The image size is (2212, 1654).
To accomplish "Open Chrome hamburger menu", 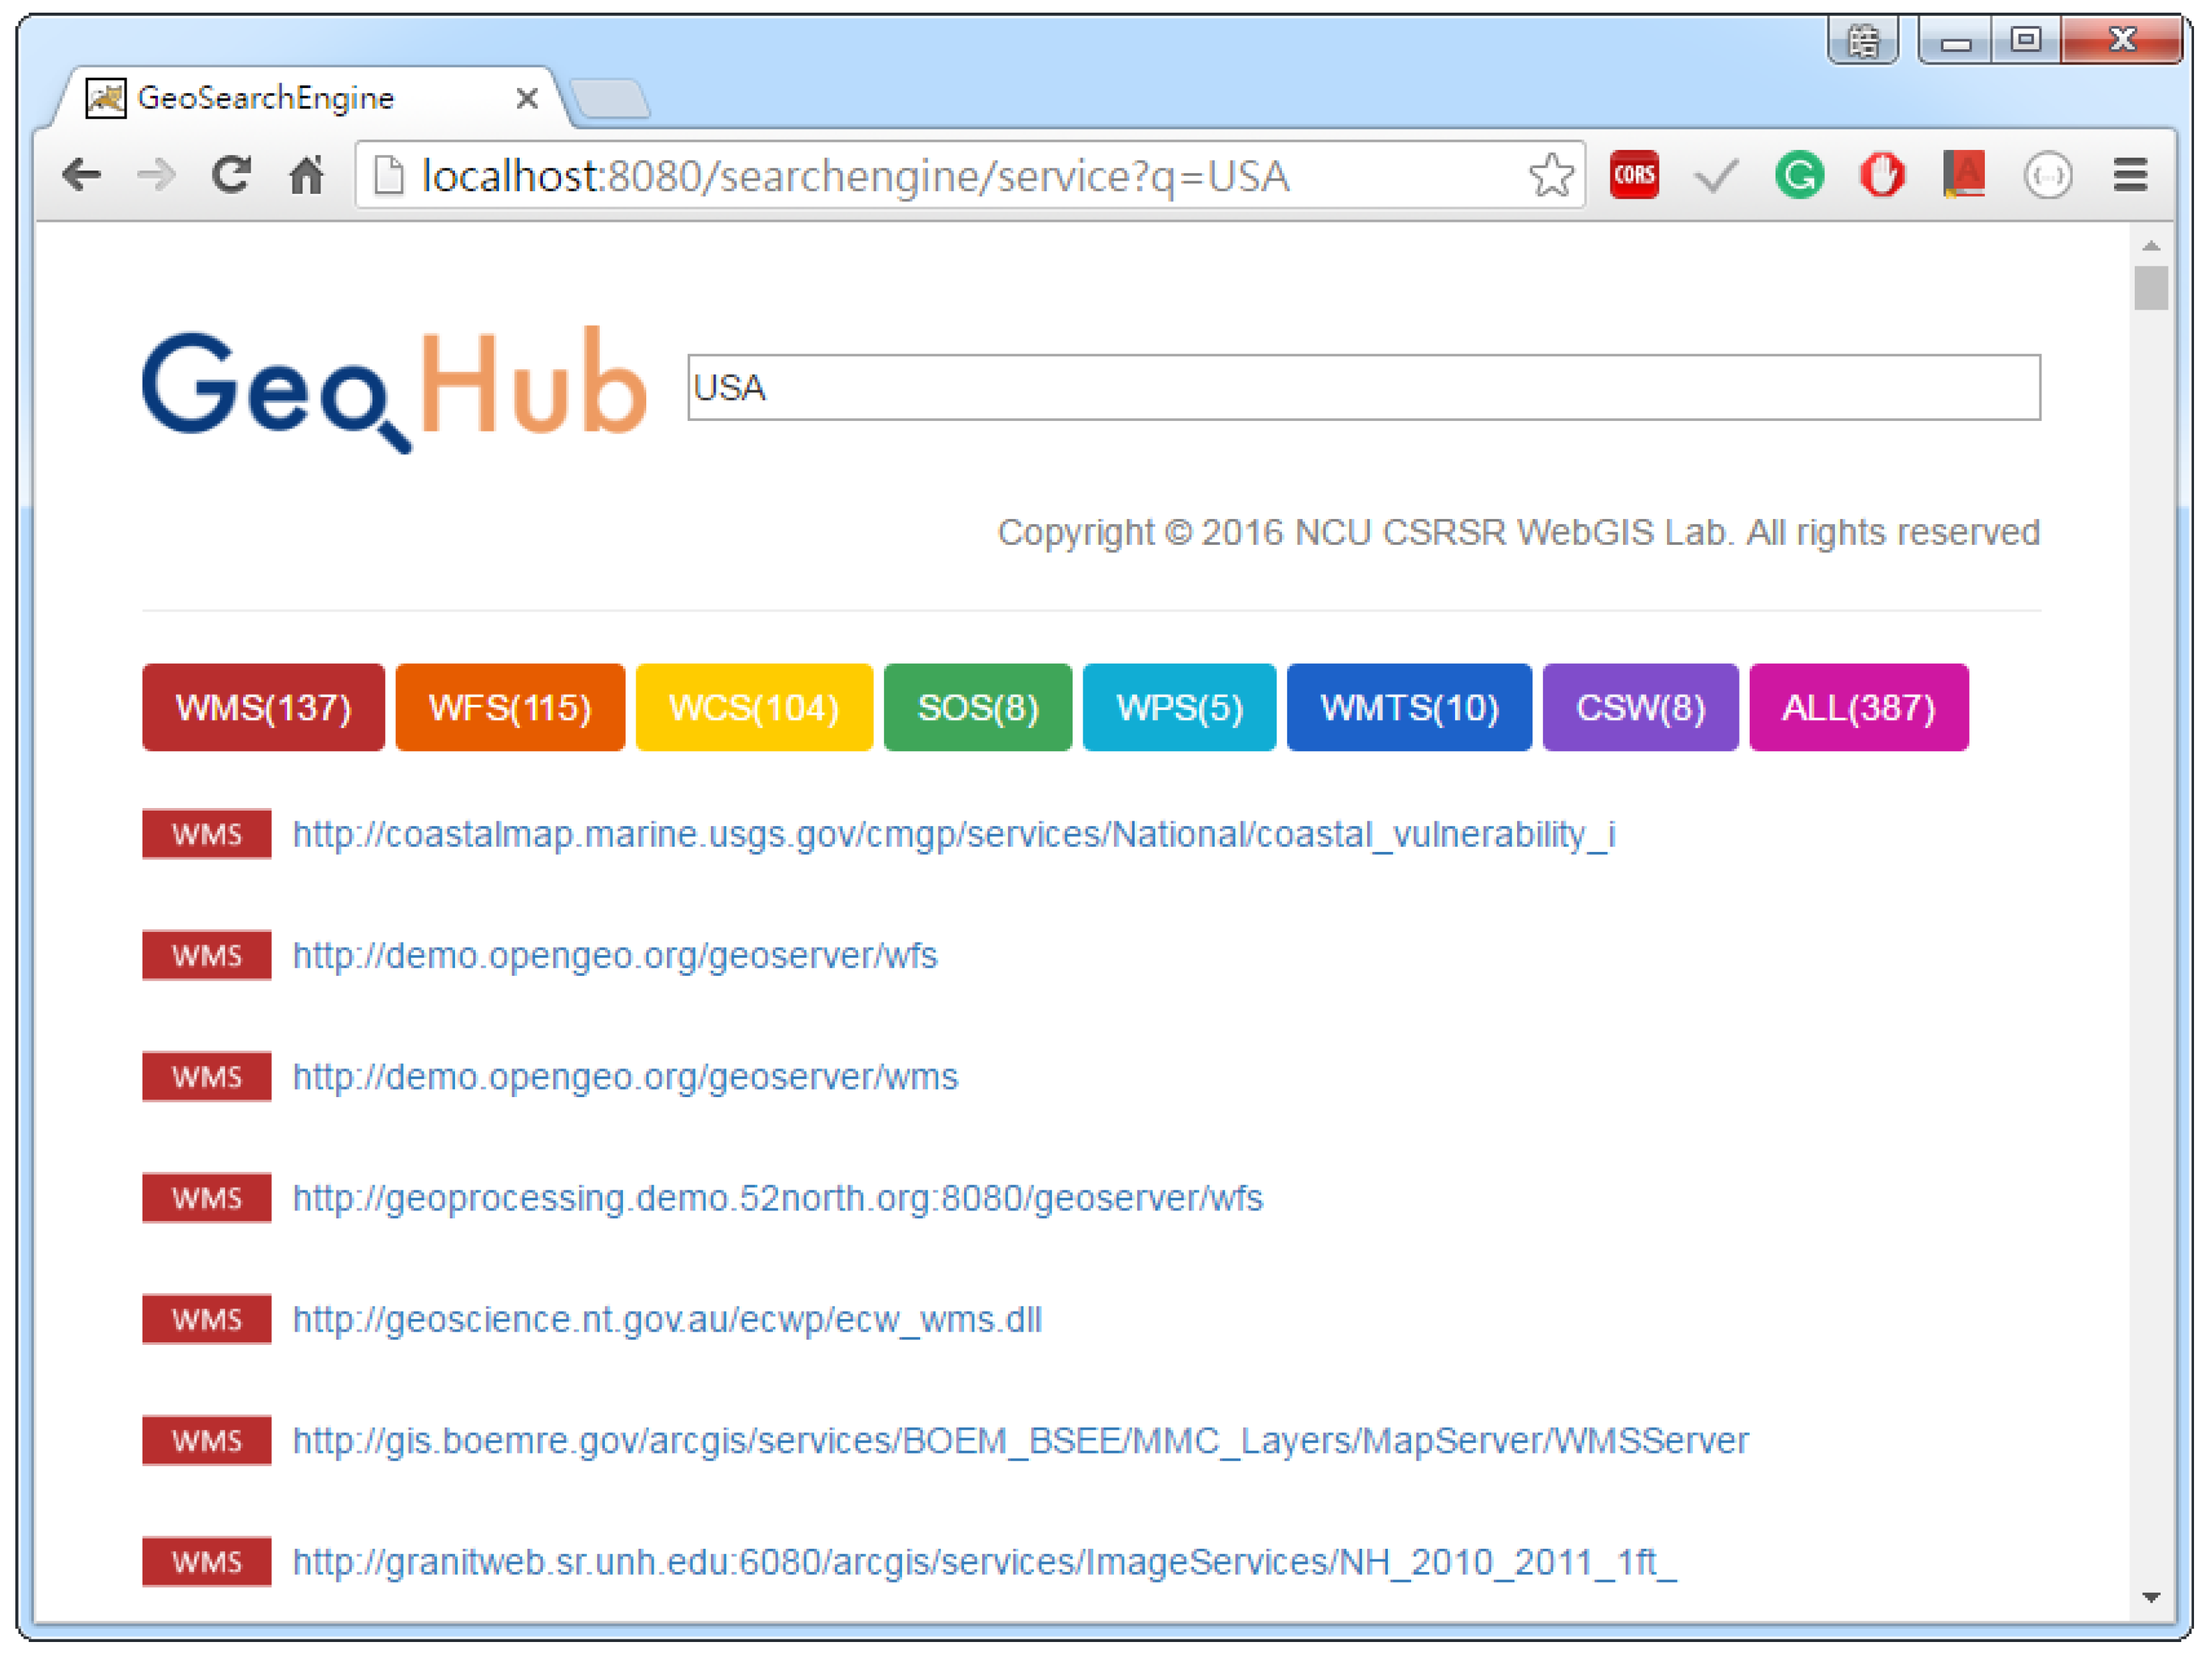I will tap(2130, 176).
